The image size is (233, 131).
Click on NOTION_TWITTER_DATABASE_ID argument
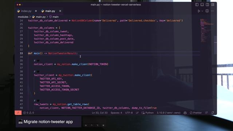click(80, 108)
